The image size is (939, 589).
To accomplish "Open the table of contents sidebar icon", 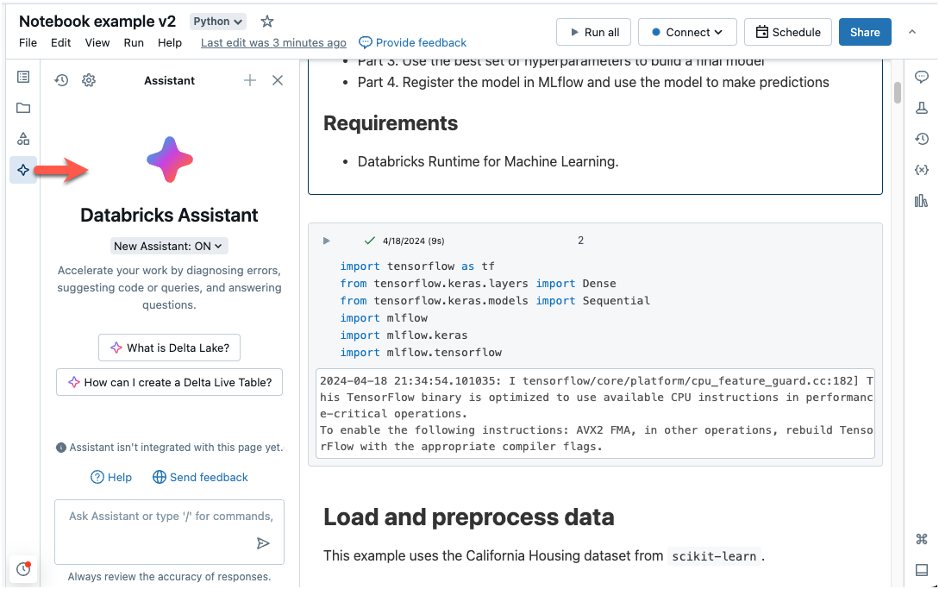I will 23,78.
